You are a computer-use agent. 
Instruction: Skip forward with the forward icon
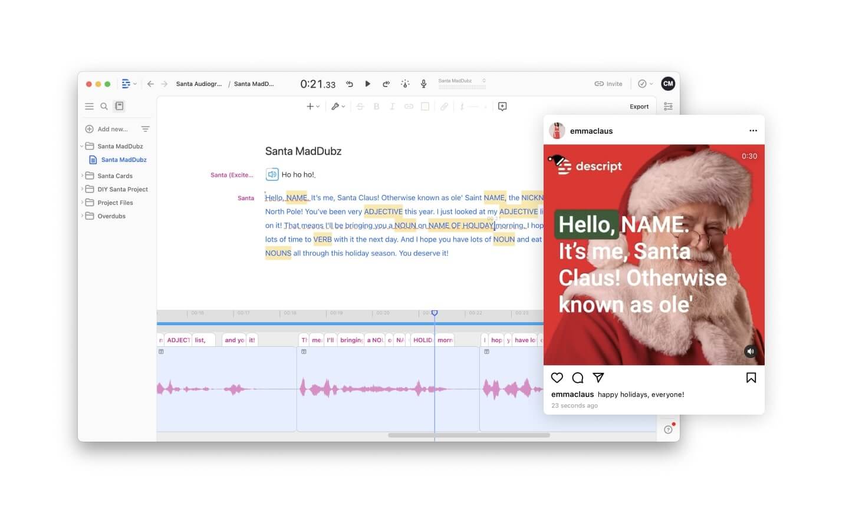coord(386,84)
